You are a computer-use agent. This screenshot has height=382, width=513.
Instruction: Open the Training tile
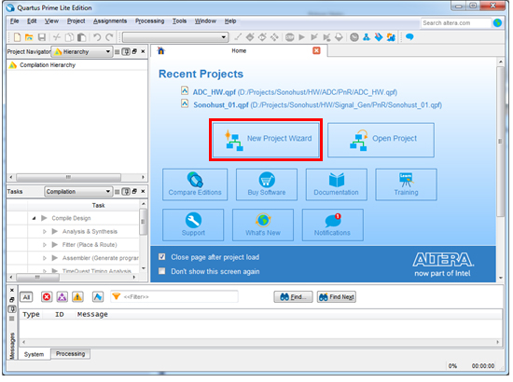(406, 184)
